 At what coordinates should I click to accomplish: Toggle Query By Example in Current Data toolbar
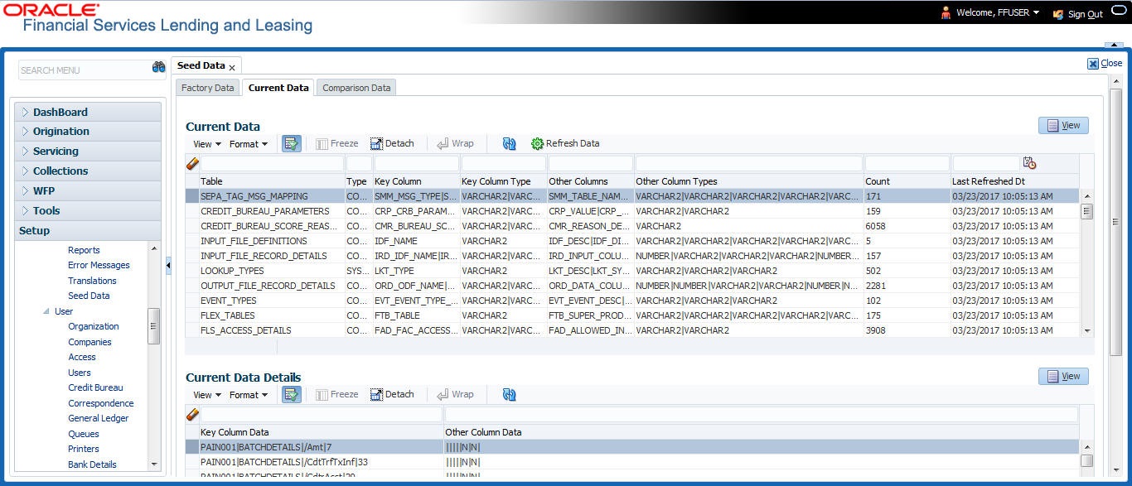pyautogui.click(x=291, y=144)
